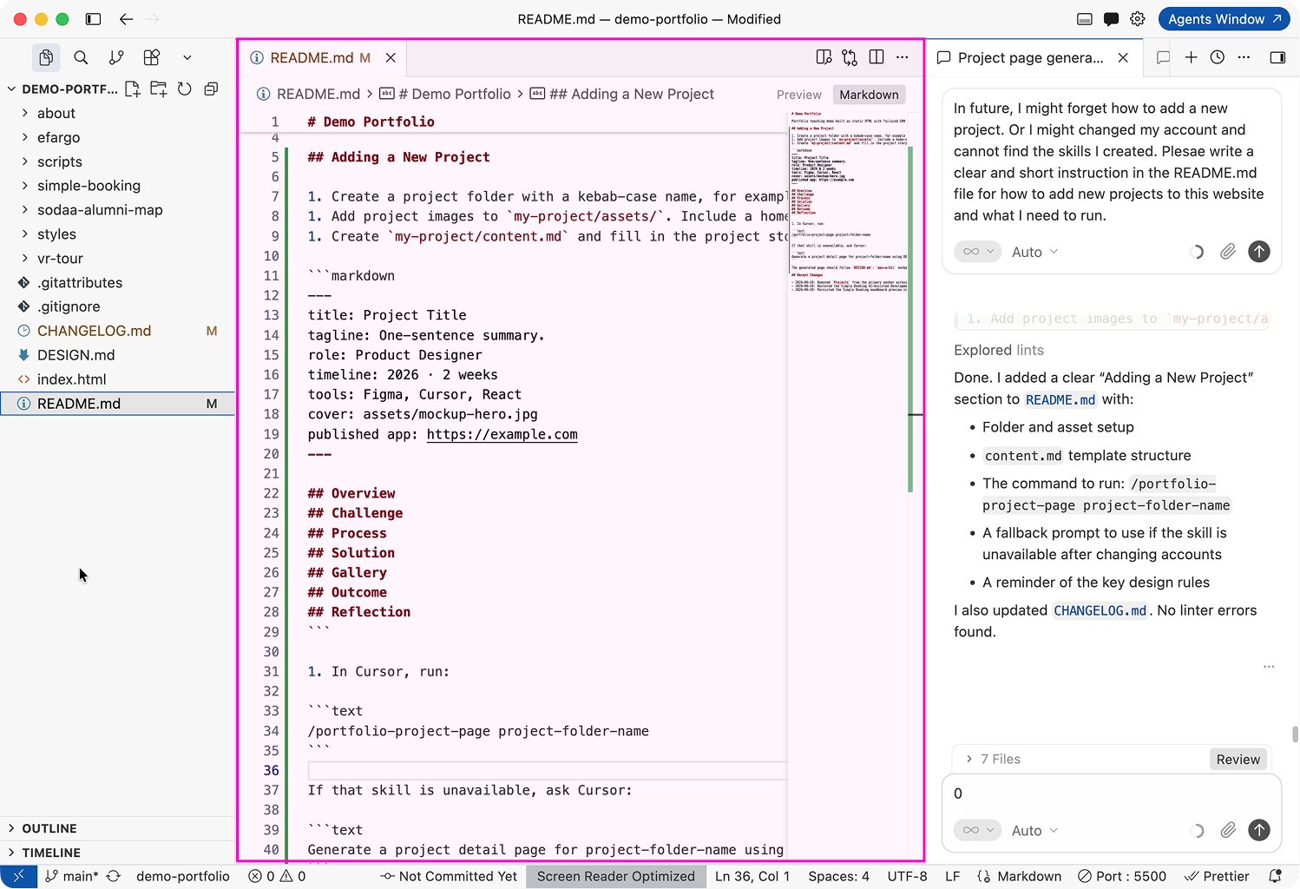Expand the styles folder

pyautogui.click(x=117, y=234)
